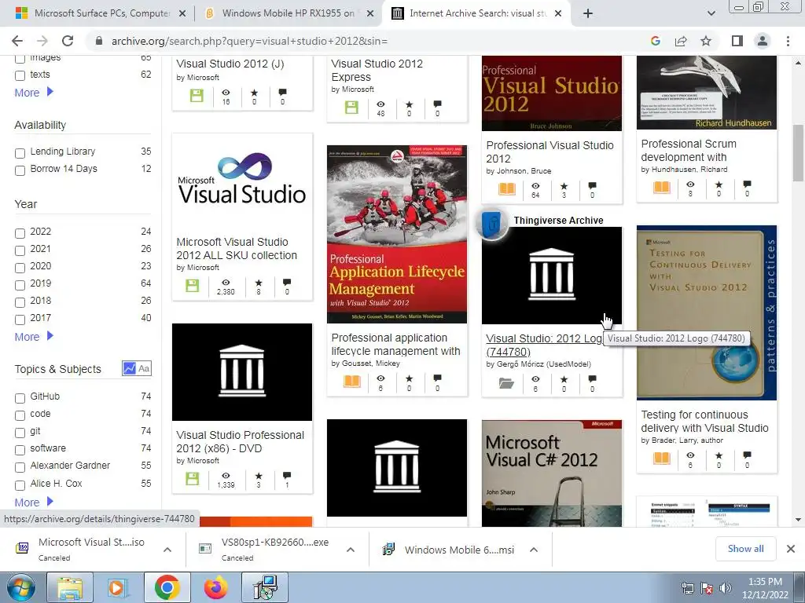This screenshot has height=603, width=805.
Task: Open the Chrome profile avatar
Action: coord(763,41)
